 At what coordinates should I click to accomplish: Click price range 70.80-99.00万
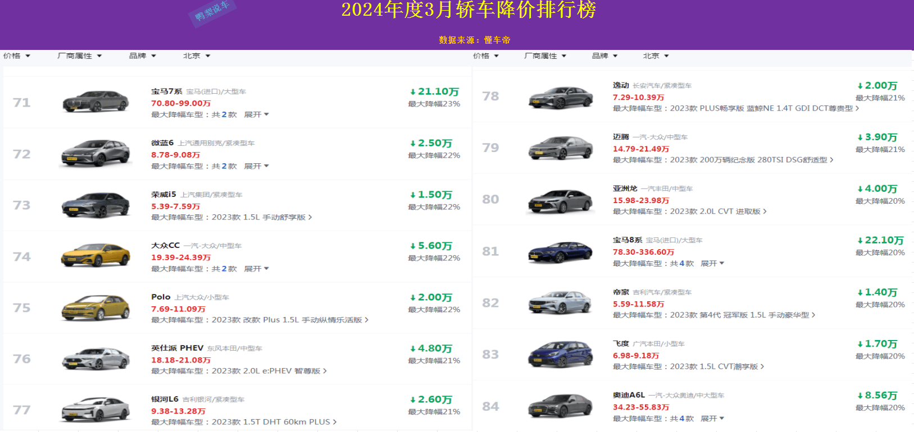click(181, 103)
